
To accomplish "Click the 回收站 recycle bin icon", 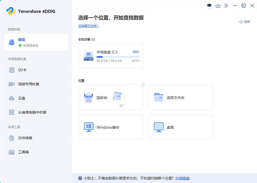I will pyautogui.click(x=88, y=98).
